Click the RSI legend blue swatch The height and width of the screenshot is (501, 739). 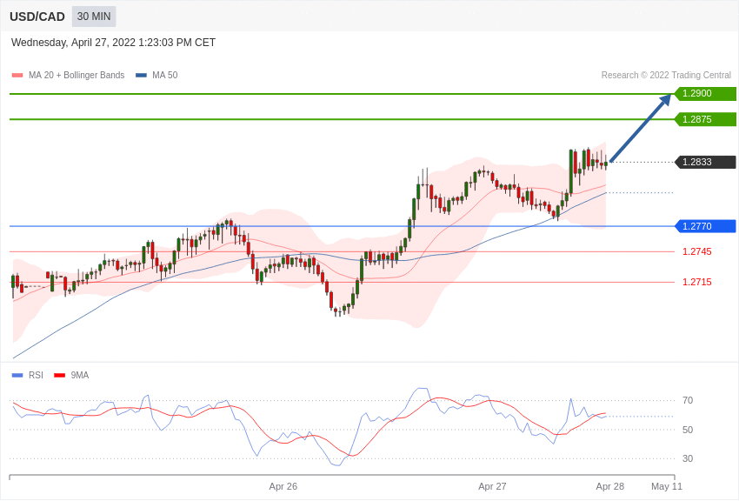click(x=17, y=376)
